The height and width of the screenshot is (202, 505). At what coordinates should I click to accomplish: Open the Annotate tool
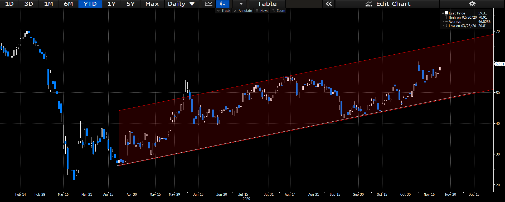click(x=243, y=11)
